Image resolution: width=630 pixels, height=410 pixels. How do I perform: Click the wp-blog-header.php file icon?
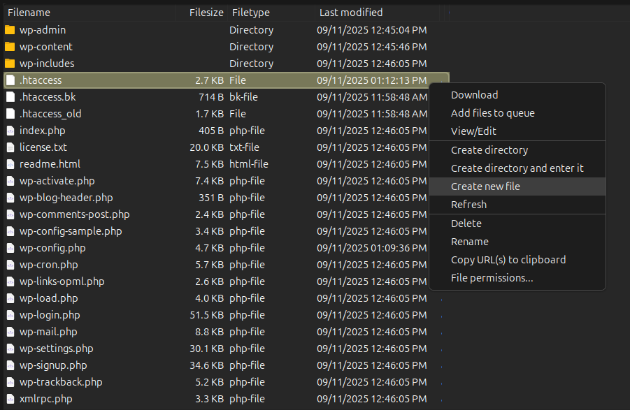10,198
